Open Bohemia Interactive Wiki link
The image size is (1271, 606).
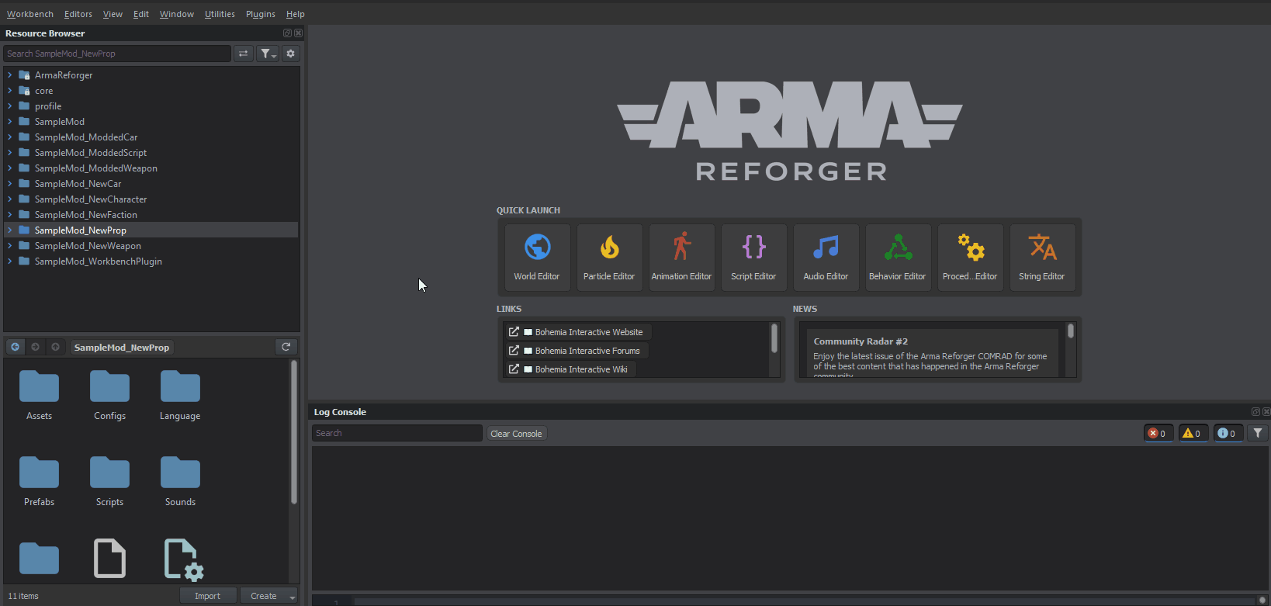coord(570,369)
